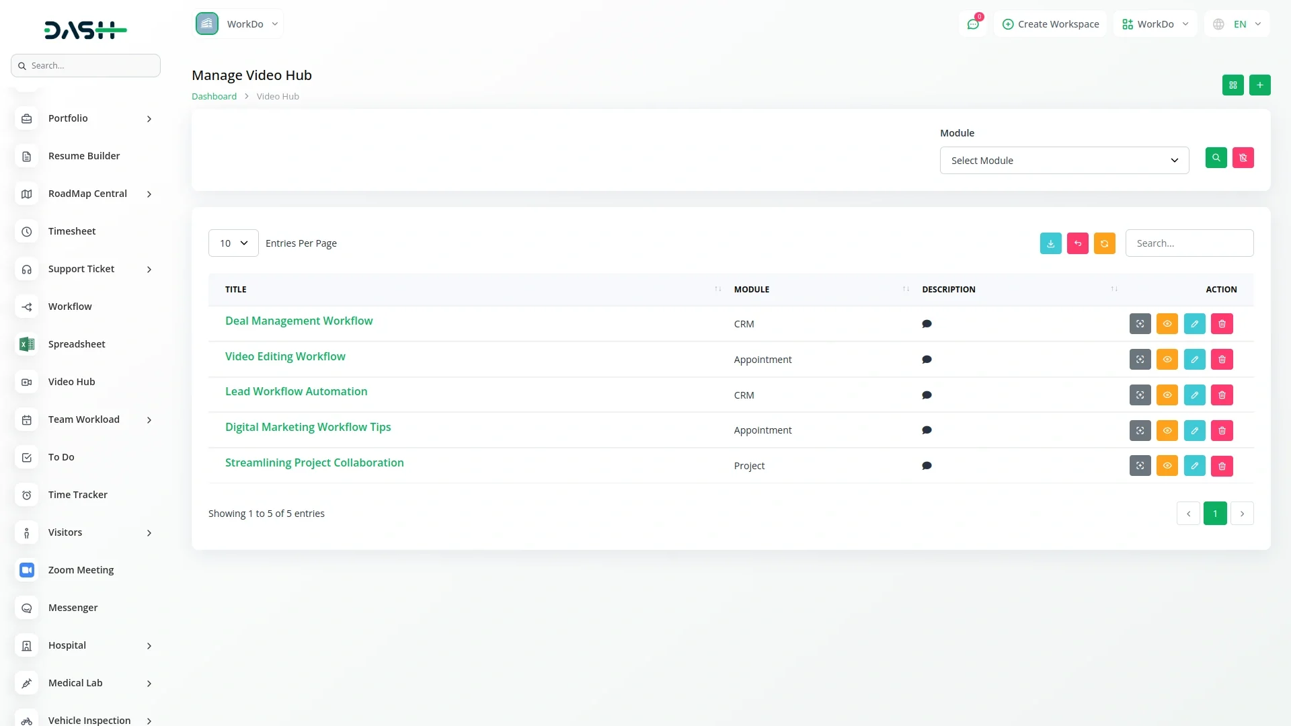The image size is (1291, 726).
Task: Delete the Lead Workflow Automation entry
Action: click(1222, 395)
